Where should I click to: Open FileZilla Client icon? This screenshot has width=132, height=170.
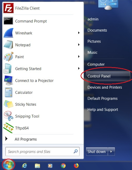point(8,8)
